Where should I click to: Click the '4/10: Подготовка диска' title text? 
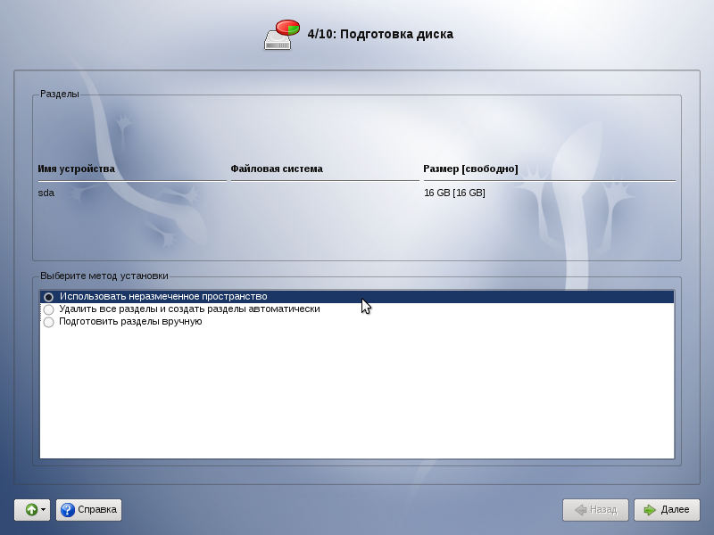[380, 35]
